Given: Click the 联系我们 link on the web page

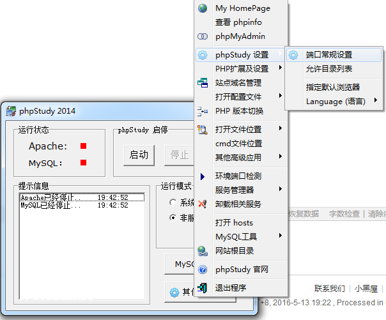Looking at the screenshot, I should click(x=330, y=289).
